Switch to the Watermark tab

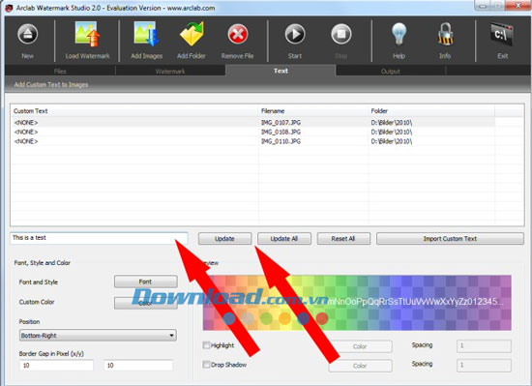[170, 71]
